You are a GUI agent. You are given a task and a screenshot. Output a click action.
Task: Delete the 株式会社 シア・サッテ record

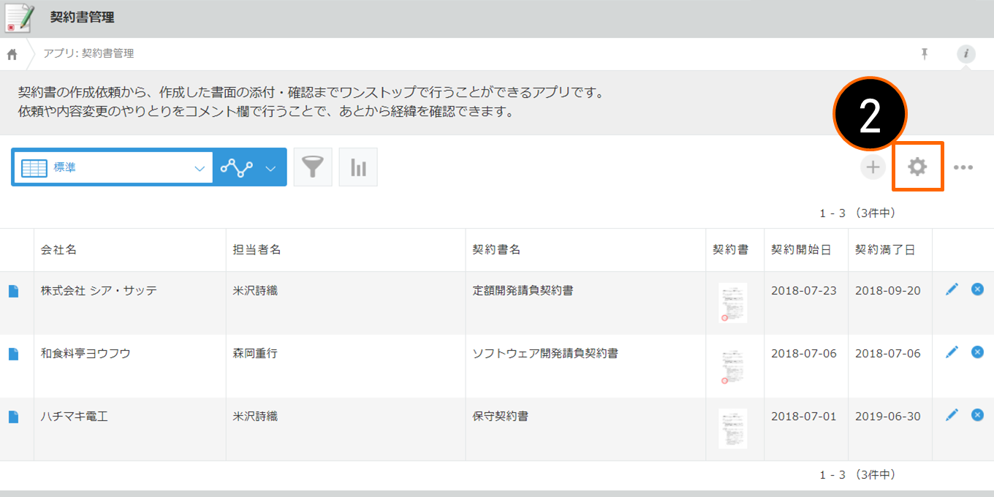click(x=977, y=289)
